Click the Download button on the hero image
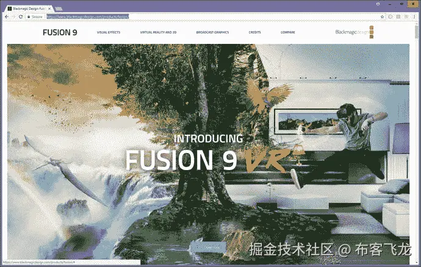 click(208, 246)
